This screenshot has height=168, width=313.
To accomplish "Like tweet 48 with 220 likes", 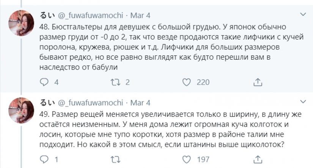I will coord(186,82).
